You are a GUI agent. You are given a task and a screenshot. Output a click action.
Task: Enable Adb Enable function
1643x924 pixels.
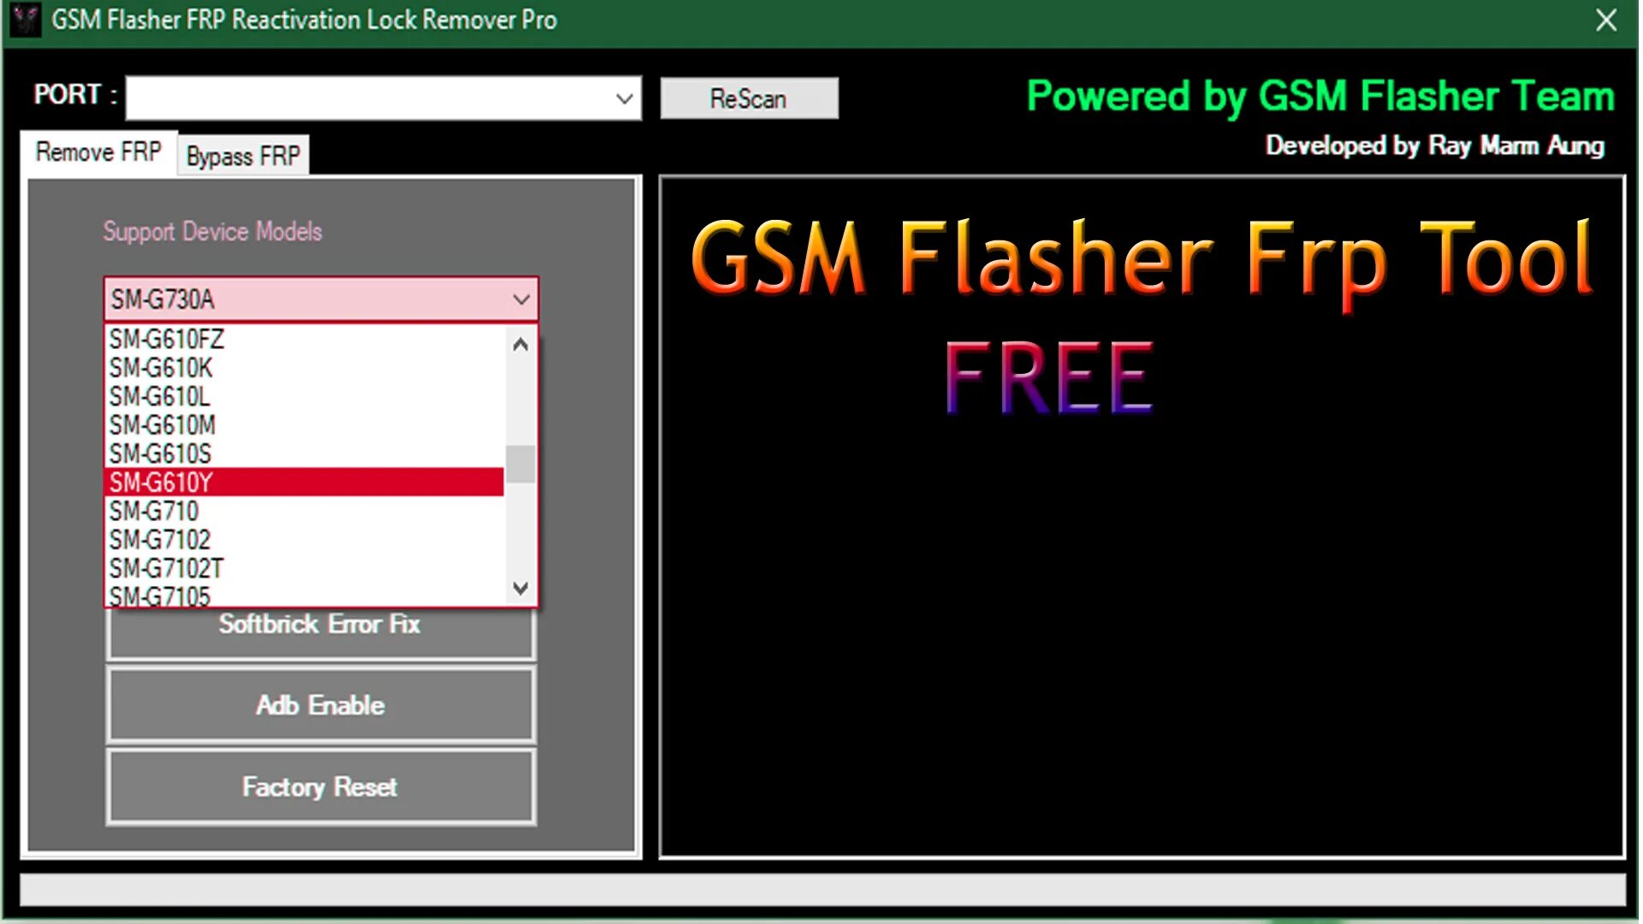[x=319, y=705]
